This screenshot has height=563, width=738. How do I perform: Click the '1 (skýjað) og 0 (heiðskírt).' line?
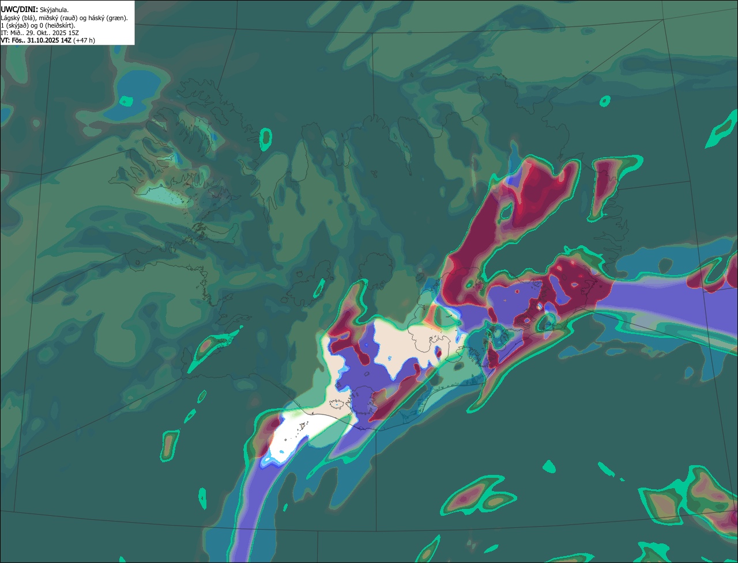coord(38,25)
